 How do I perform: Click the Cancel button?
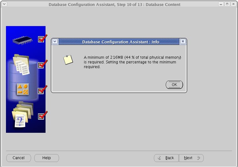point(19,158)
